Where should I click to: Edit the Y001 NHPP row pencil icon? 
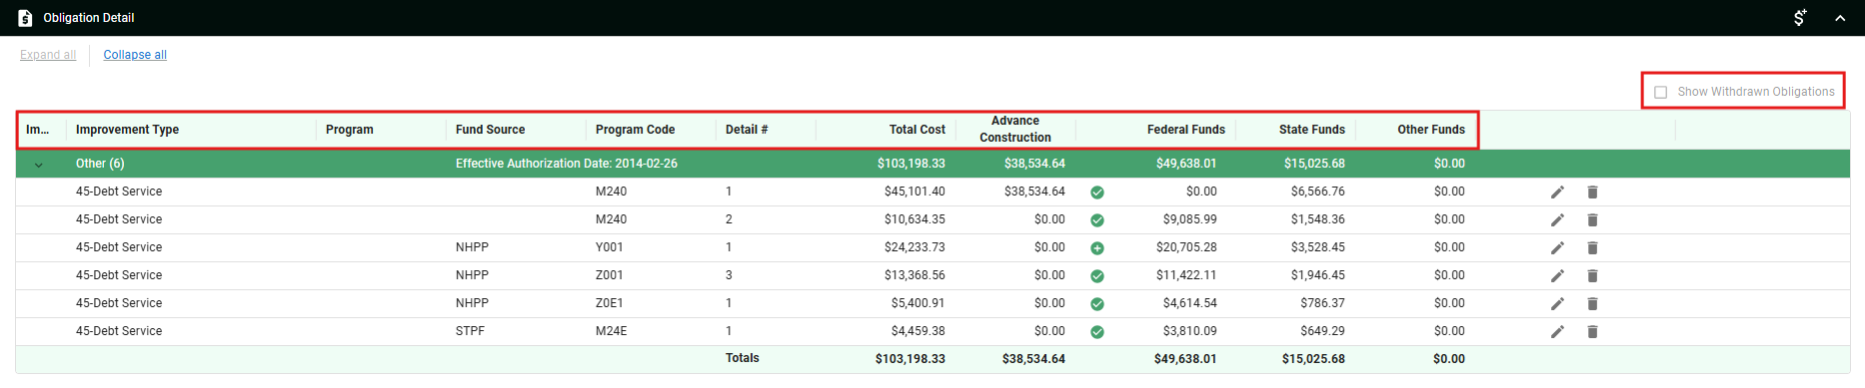[x=1557, y=248]
